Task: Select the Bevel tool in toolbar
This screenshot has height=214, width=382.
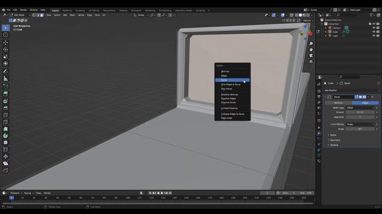Action: pos(5,108)
